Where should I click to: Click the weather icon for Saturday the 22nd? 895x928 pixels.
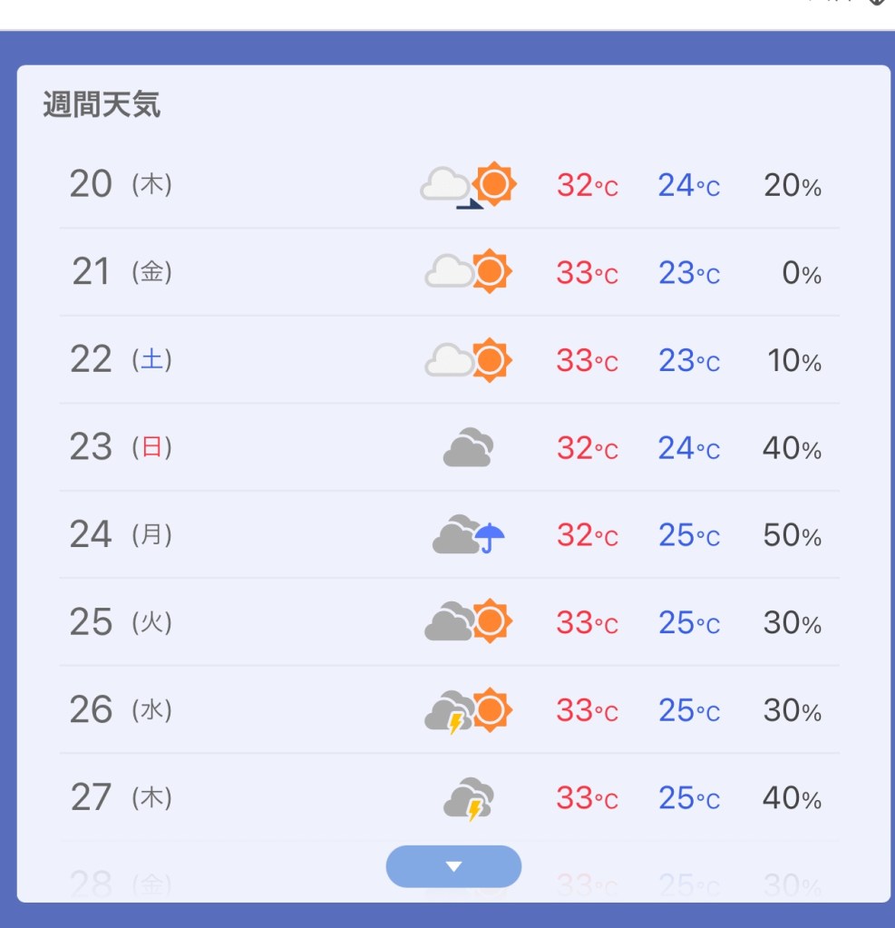click(468, 359)
